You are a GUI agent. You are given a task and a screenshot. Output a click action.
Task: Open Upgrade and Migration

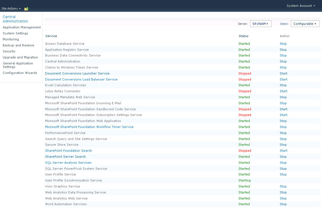(x=20, y=57)
